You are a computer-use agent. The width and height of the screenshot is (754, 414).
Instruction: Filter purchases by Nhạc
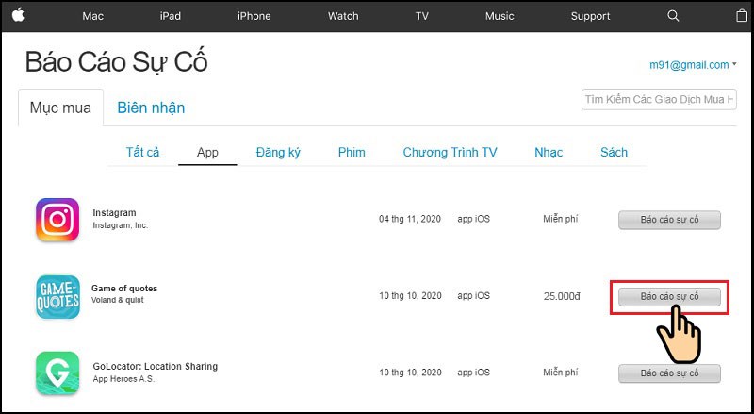pos(549,153)
